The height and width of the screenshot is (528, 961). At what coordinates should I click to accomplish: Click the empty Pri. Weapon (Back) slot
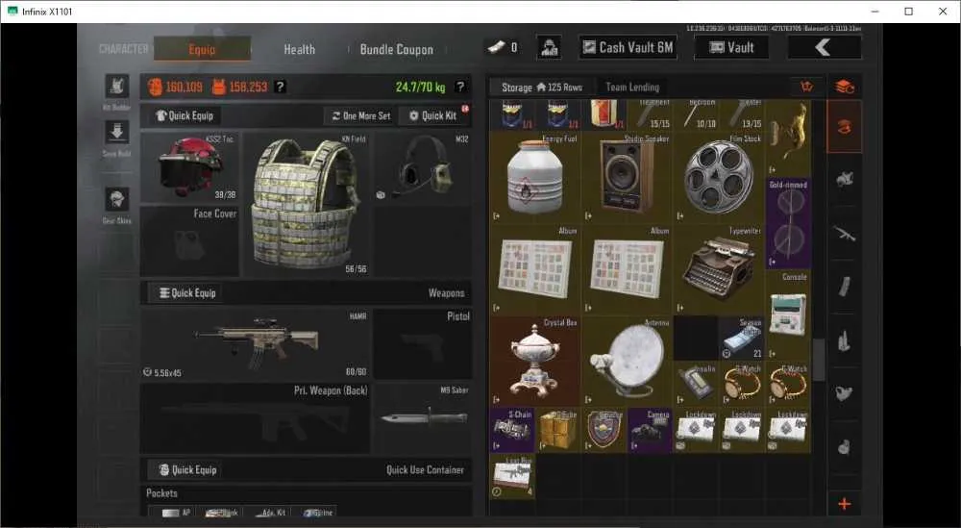(255, 418)
